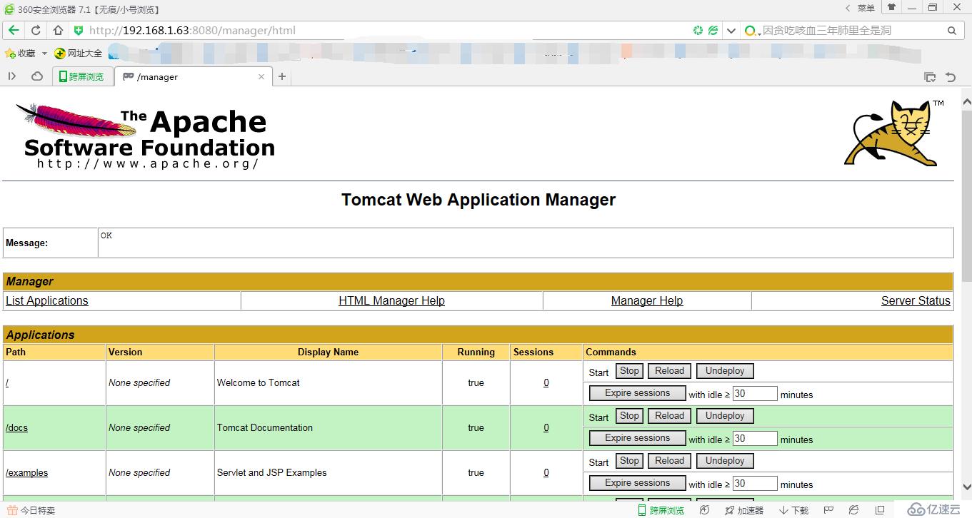972x518 pixels.
Task: Expire sessions for Welcome to Tomcat
Action: point(638,393)
